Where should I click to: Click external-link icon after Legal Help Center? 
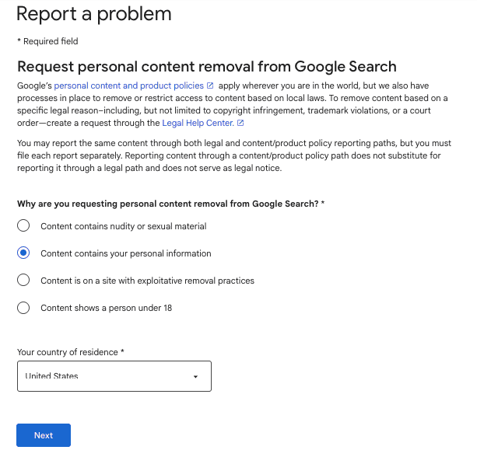240,123
